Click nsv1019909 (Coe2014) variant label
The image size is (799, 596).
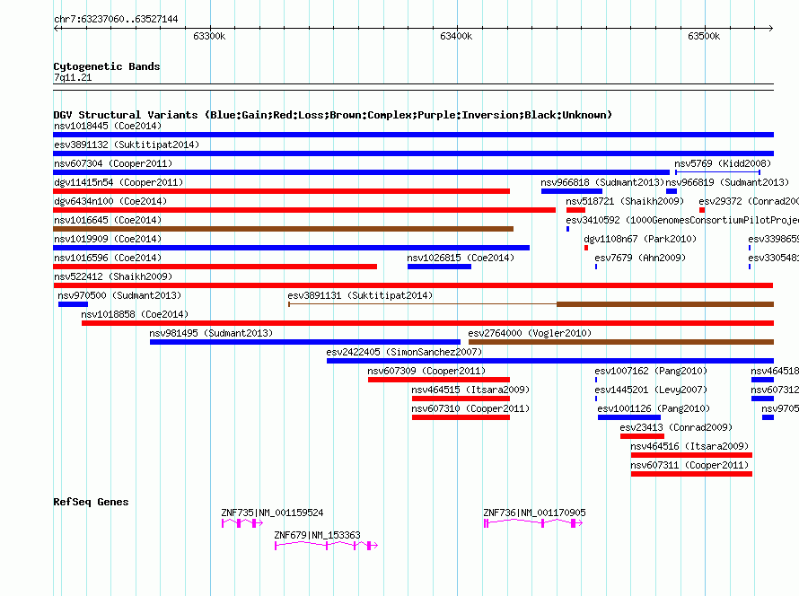click(108, 239)
